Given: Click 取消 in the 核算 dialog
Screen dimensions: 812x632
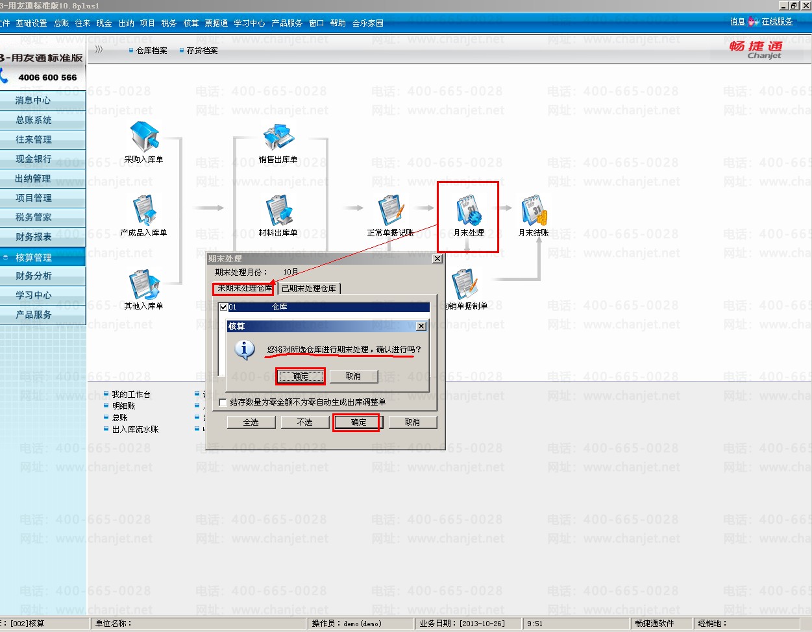Looking at the screenshot, I should [x=353, y=376].
